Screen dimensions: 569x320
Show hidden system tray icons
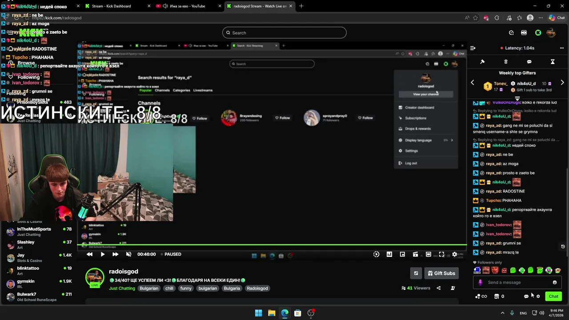502,313
